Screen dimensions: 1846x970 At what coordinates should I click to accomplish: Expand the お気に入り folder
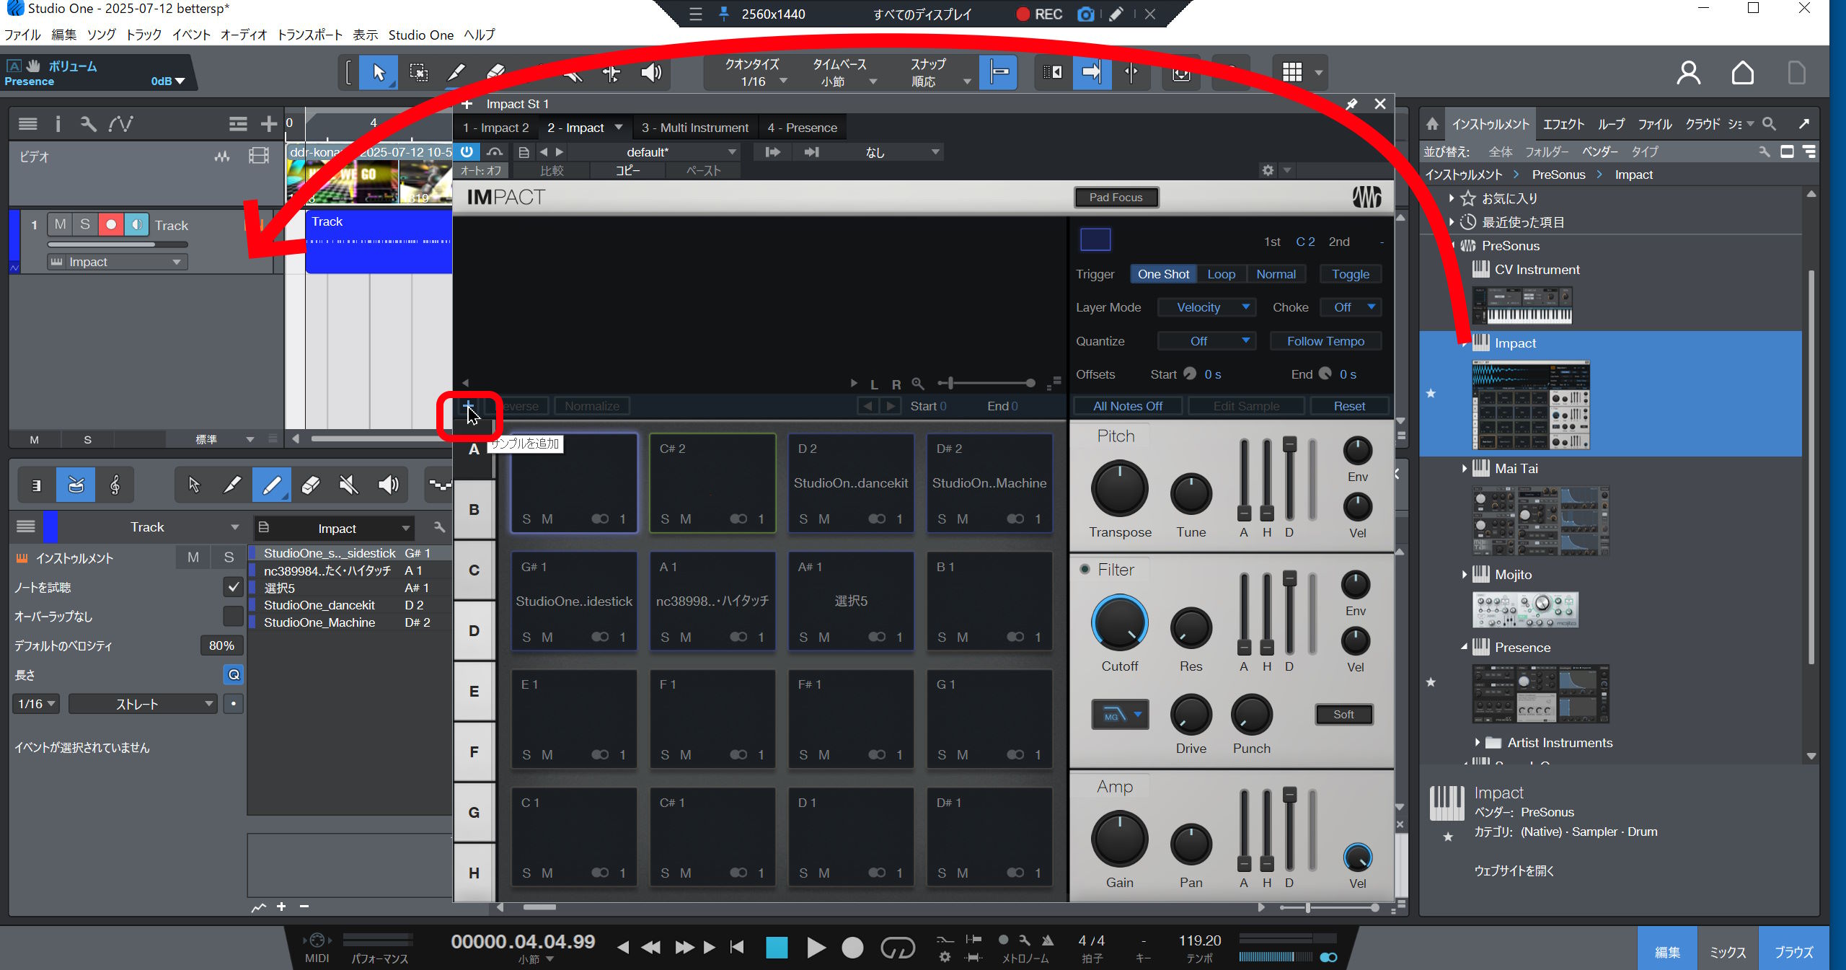(x=1452, y=198)
